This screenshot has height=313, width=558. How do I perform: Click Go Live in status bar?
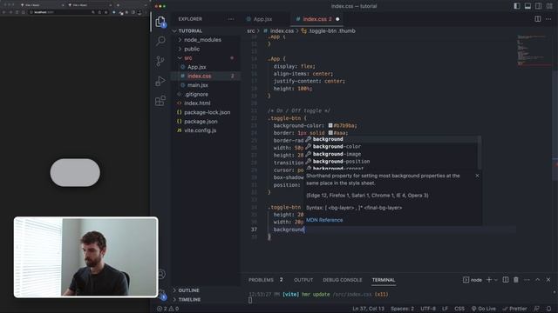(484, 309)
